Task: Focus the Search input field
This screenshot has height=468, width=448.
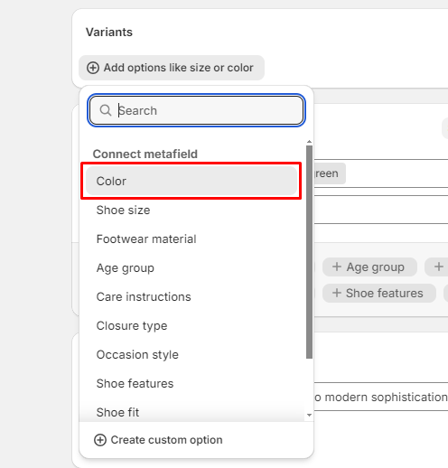Action: (196, 110)
